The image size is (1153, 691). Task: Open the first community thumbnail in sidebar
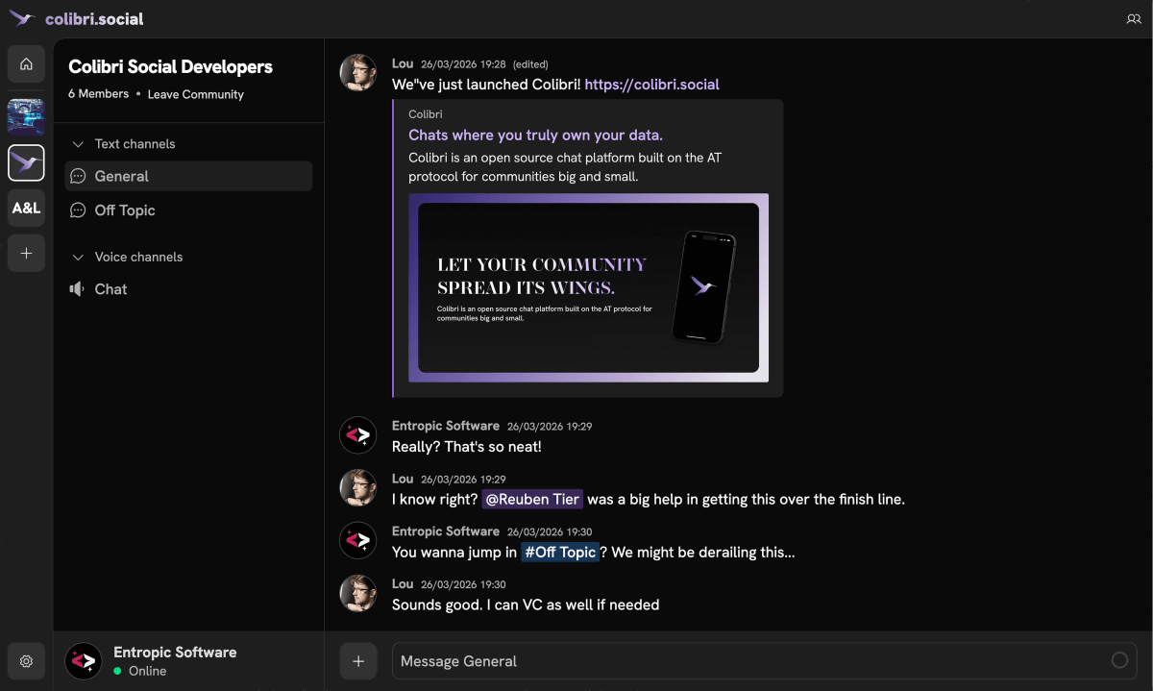pos(26,116)
